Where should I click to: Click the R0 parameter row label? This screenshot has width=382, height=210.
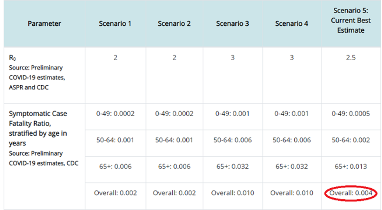pos(12,58)
